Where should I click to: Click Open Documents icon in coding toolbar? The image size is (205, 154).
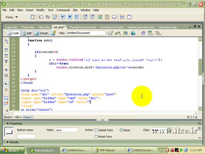click(6, 41)
